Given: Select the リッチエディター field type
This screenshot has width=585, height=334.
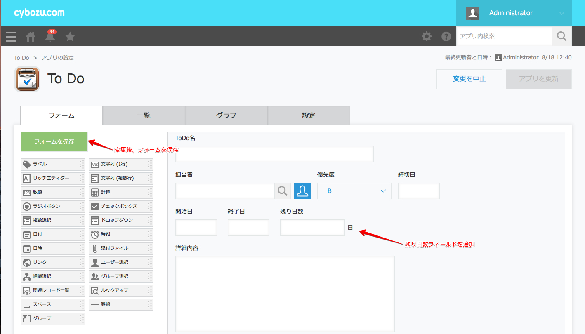Looking at the screenshot, I should click(53, 178).
